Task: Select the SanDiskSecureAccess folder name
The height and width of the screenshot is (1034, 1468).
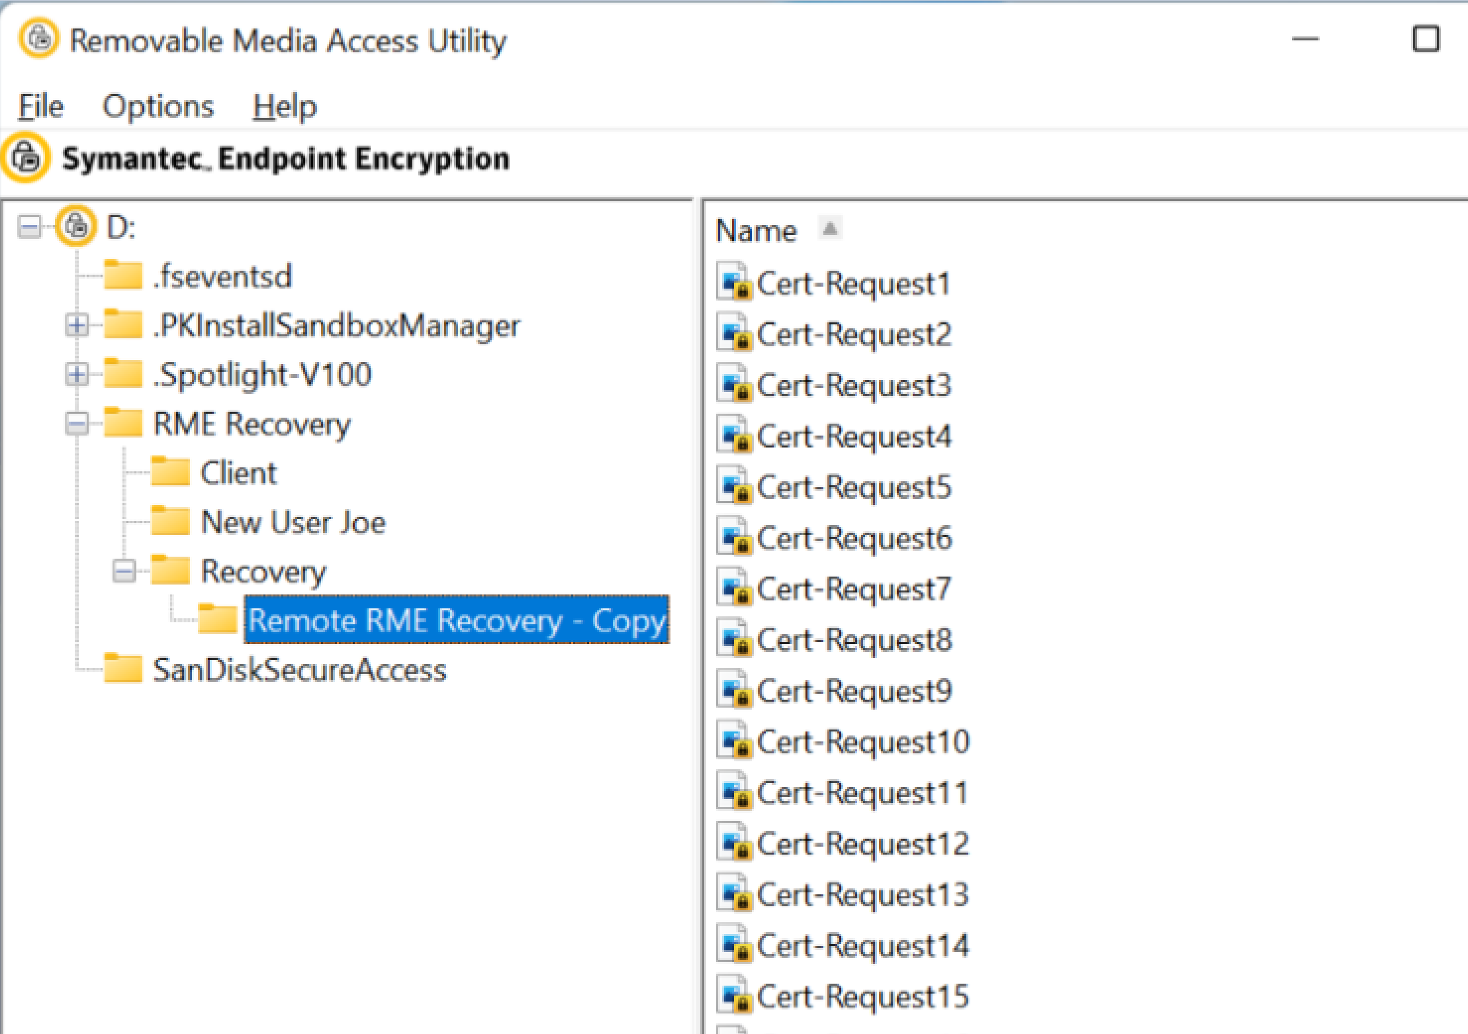Action: coord(300,669)
